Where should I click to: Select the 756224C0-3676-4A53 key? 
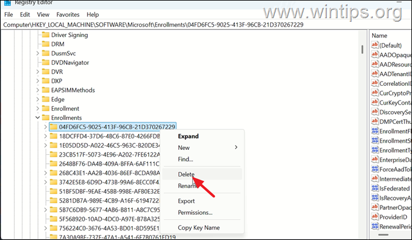tap(109, 228)
